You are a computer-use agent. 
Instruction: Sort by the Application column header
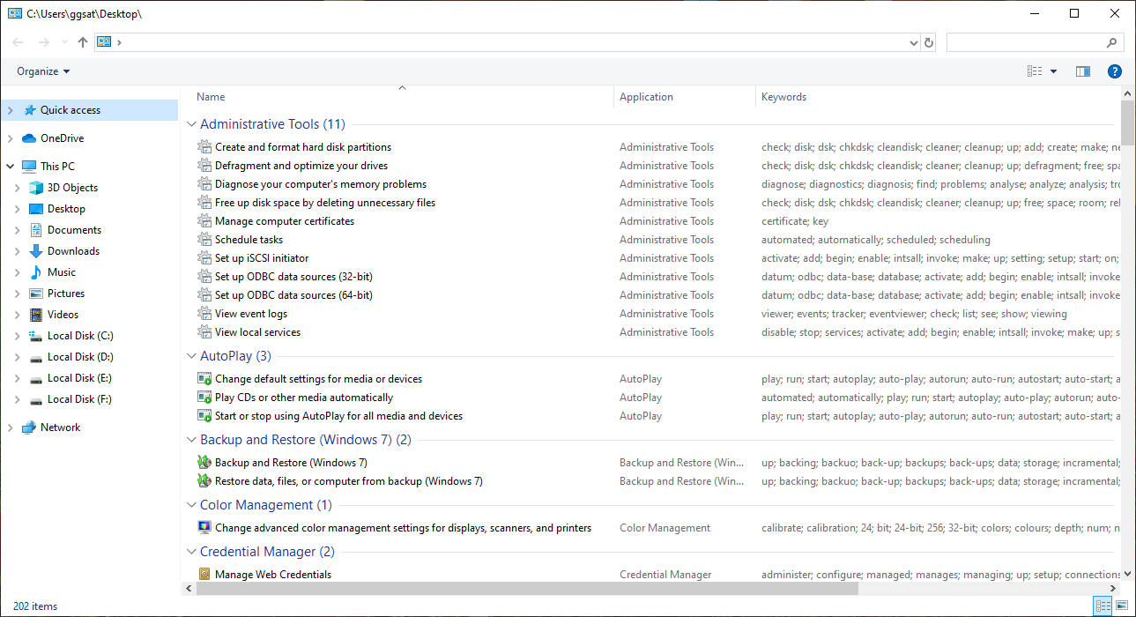(646, 97)
